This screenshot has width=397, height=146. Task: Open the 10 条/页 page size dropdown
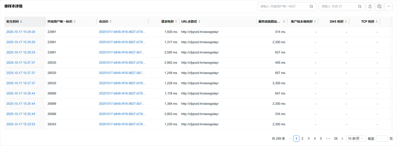pyautogui.click(x=356, y=139)
